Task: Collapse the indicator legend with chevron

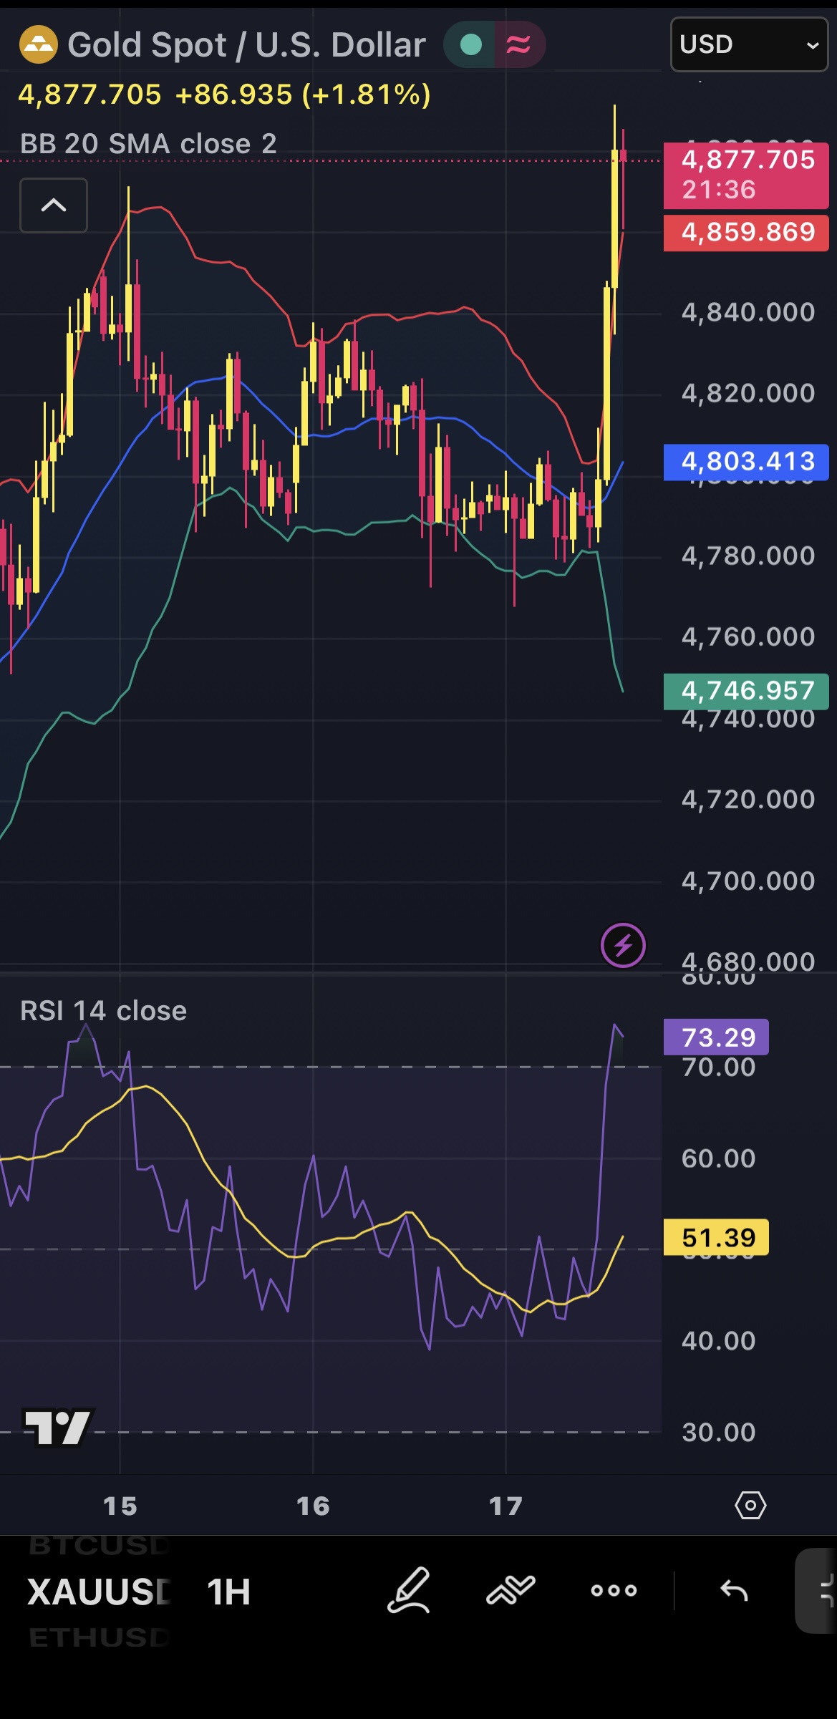Action: [54, 205]
